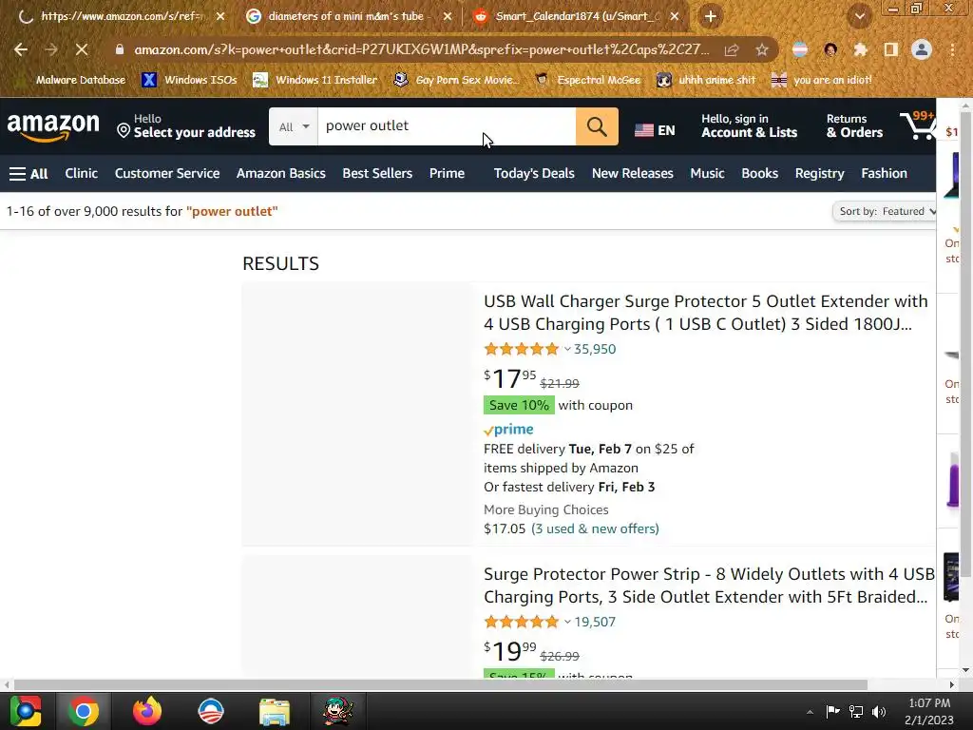
Task: Open the Espectral McGee bookmark
Action: click(588, 80)
